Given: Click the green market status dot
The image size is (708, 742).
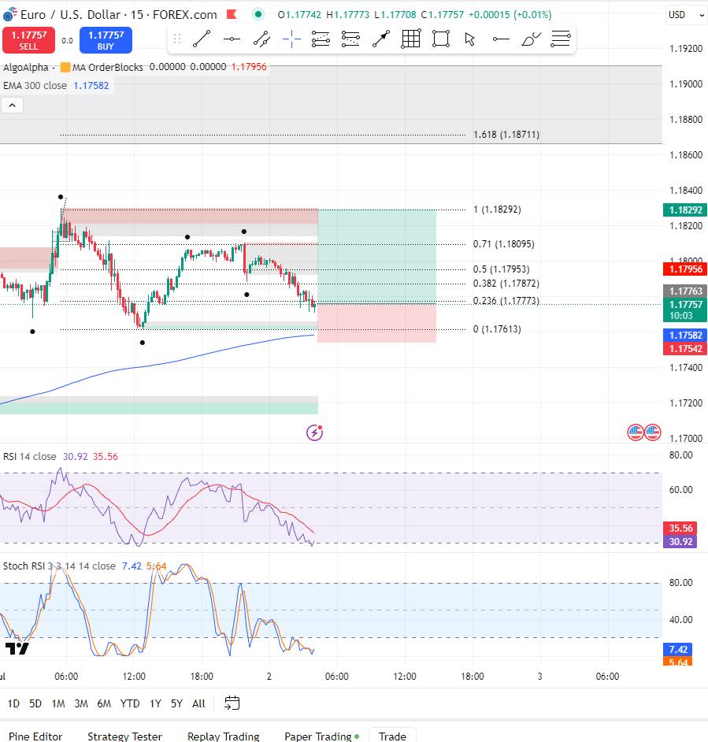Looking at the screenshot, I should pyautogui.click(x=257, y=14).
